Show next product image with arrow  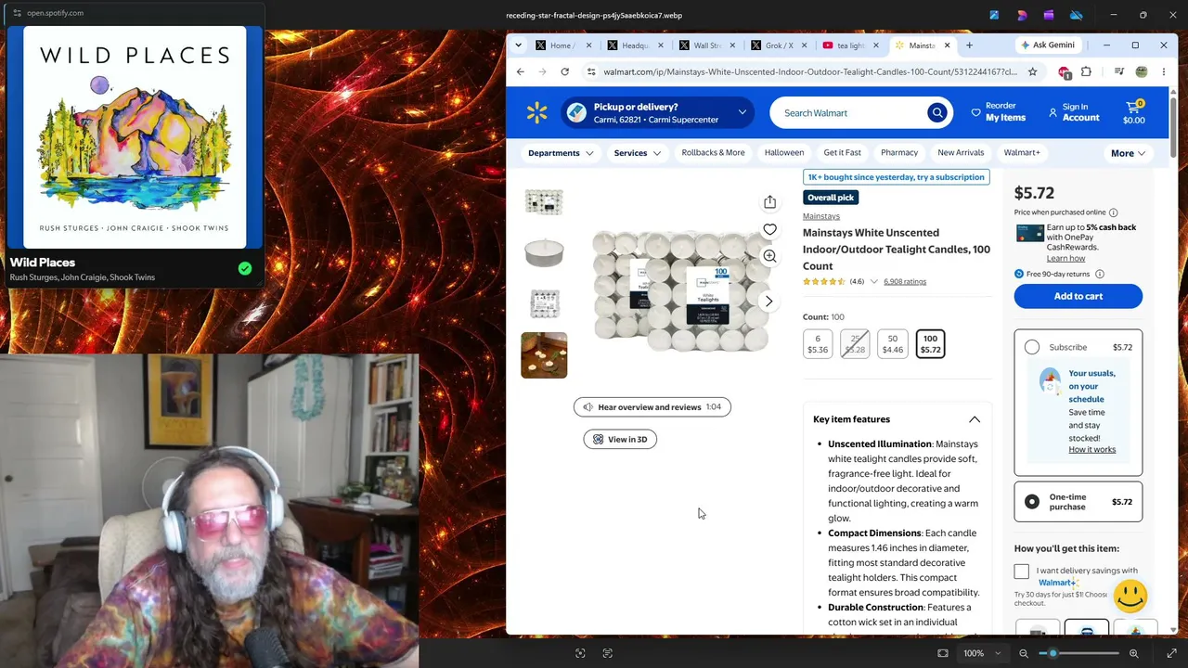click(768, 302)
